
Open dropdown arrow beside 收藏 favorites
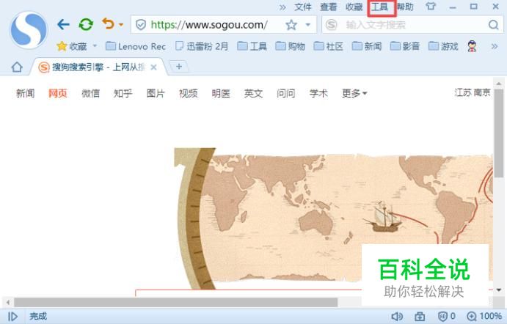[95, 46]
